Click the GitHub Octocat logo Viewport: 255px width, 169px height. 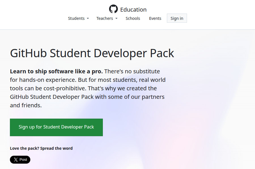pos(113,9)
